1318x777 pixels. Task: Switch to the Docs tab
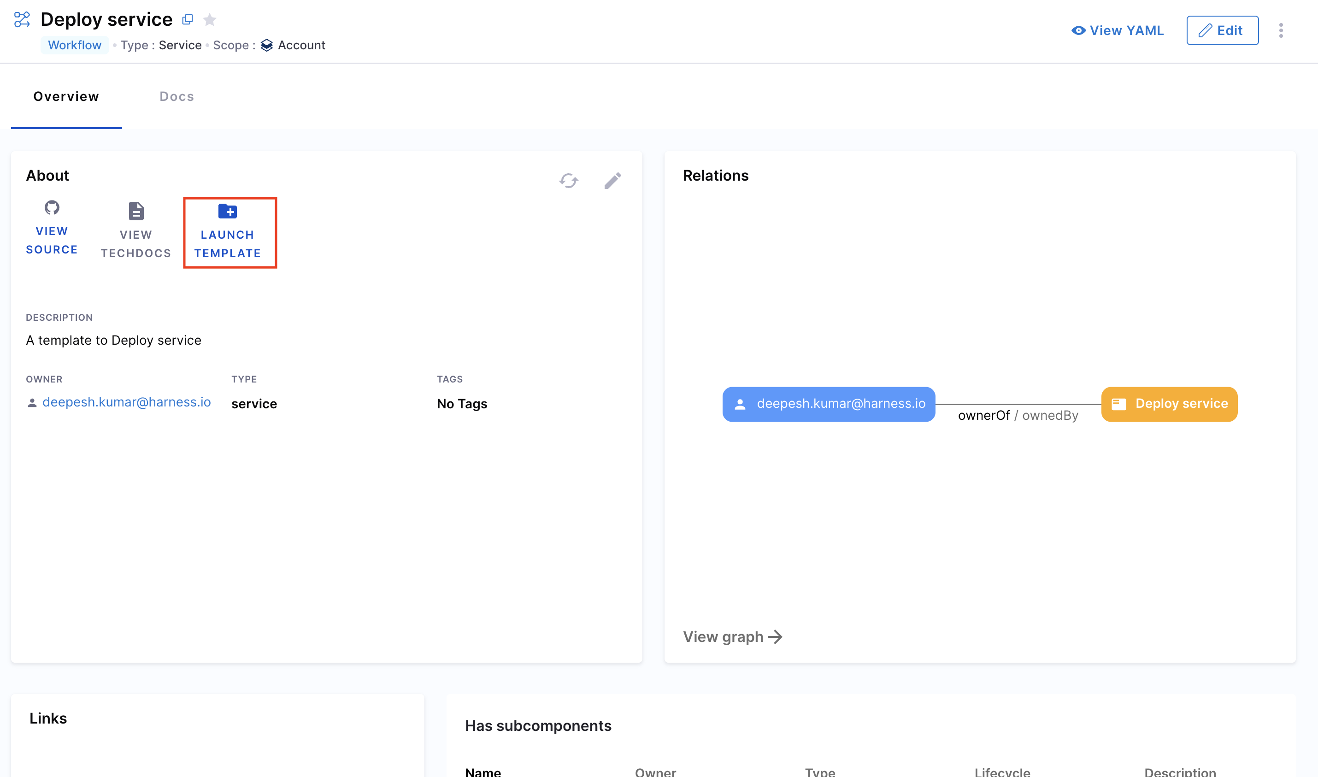177,96
